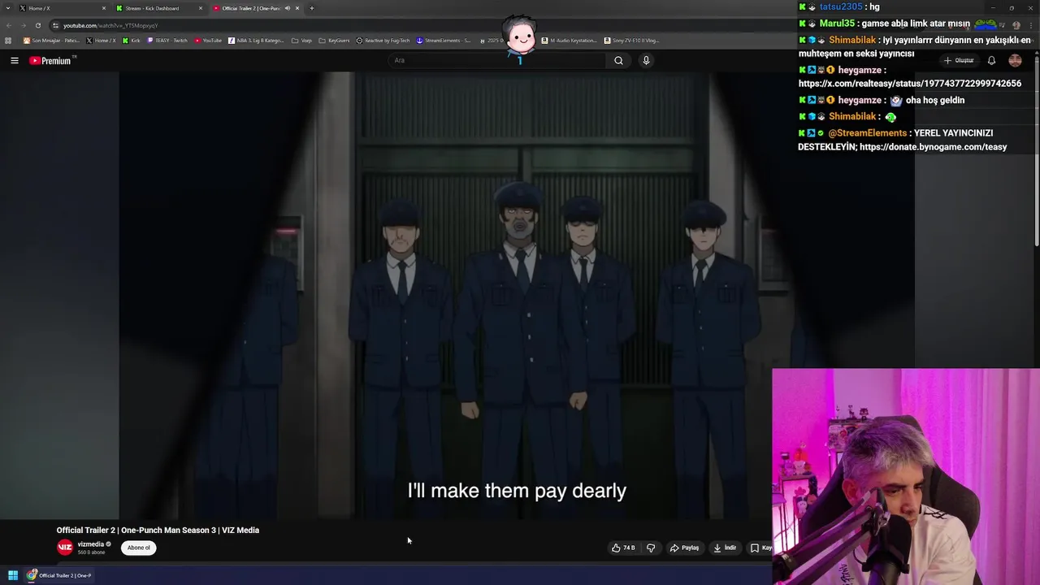1040x585 pixels.
Task: Reload the page
Action: [x=37, y=25]
